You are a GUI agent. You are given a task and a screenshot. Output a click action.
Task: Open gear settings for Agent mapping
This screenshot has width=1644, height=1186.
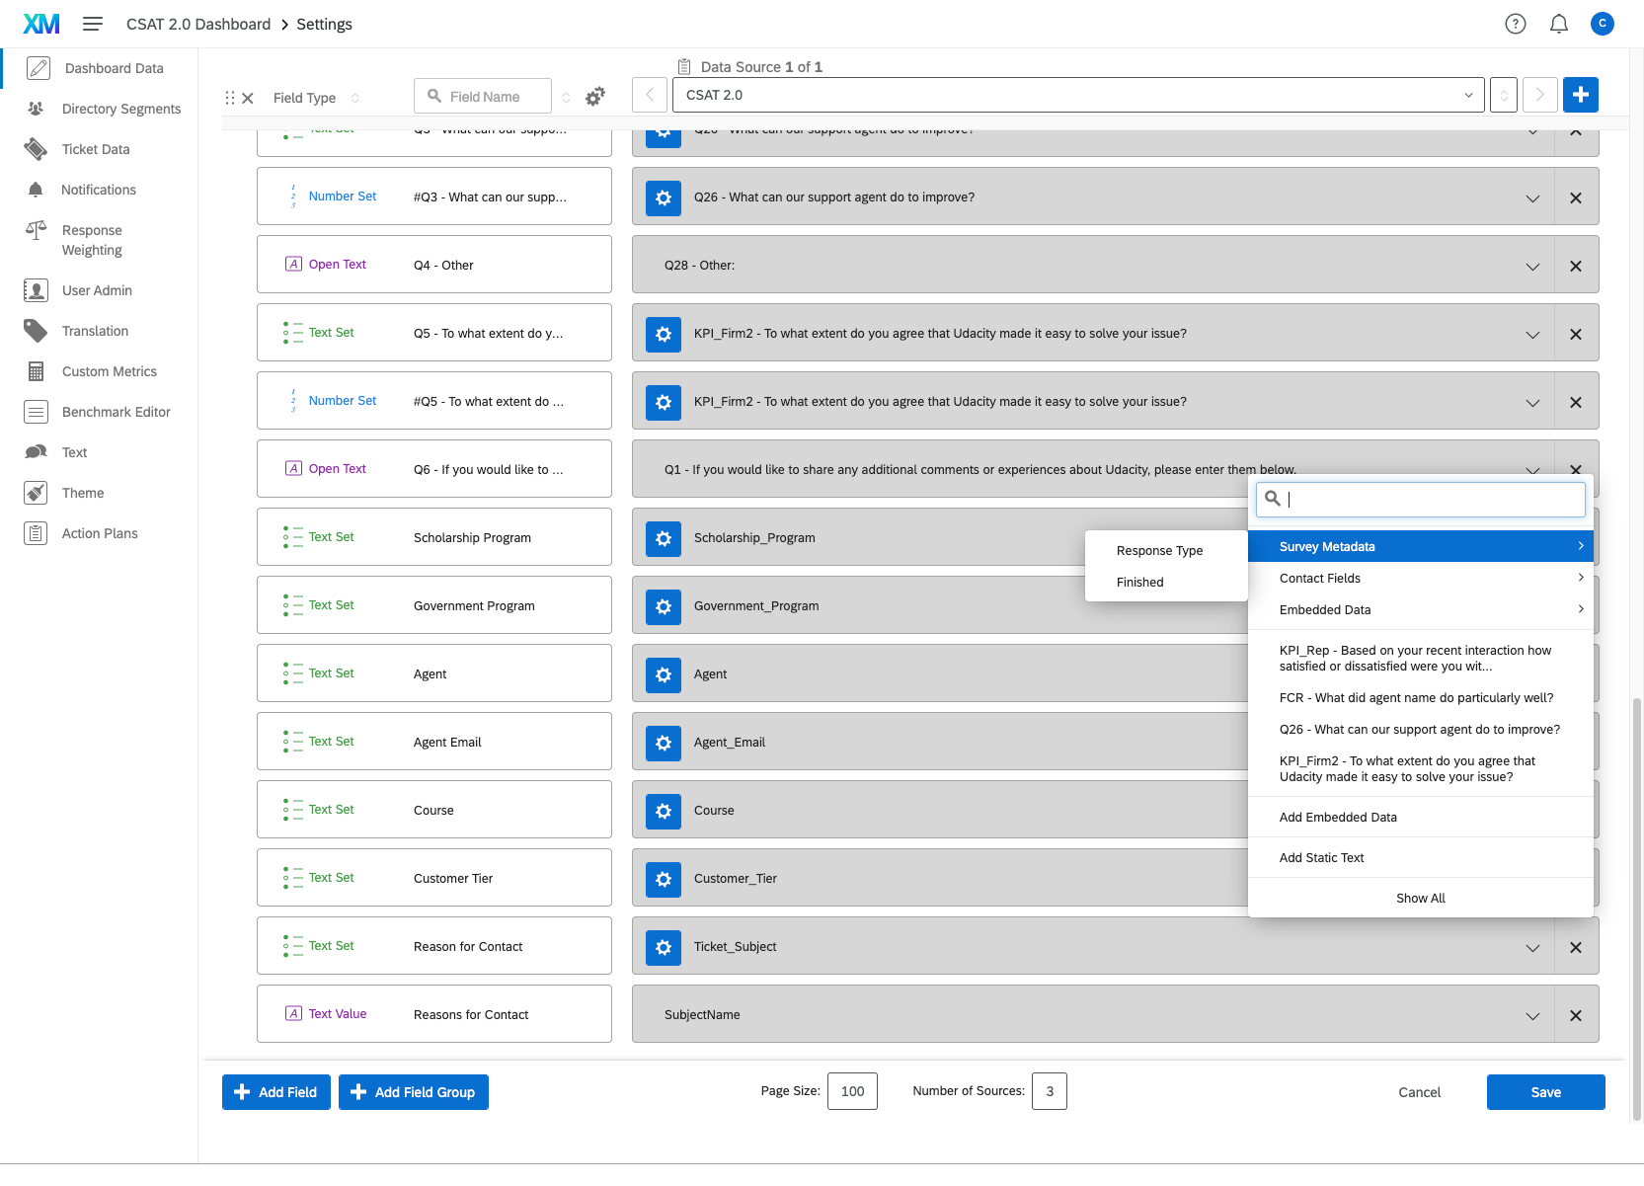[664, 674]
